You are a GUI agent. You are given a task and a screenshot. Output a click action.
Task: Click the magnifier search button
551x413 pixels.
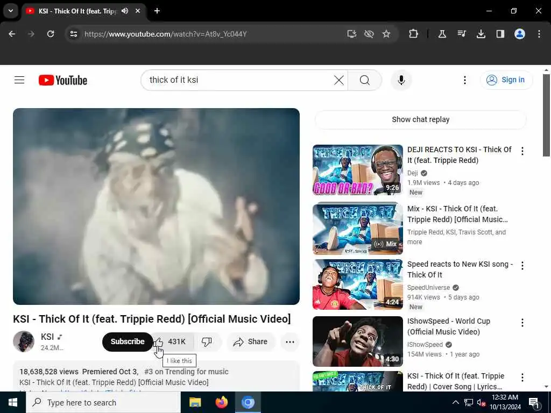tap(365, 80)
